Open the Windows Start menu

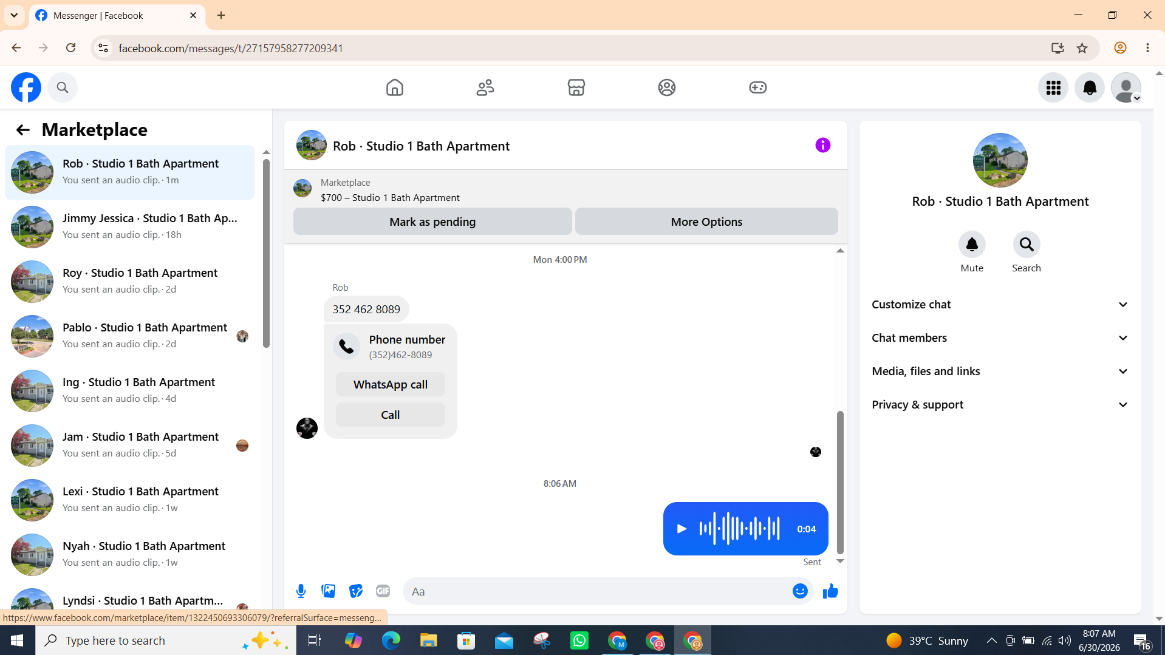pyautogui.click(x=18, y=640)
